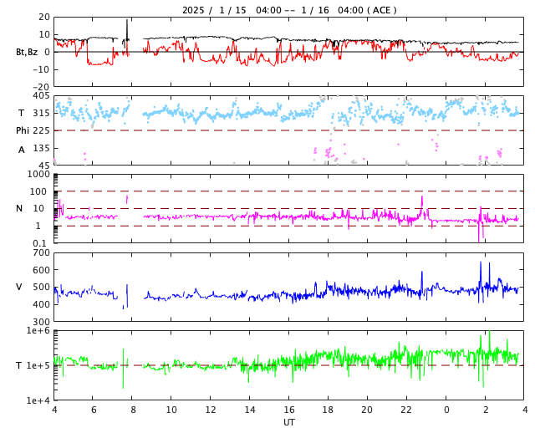Select the 12 tick on the UT axis
This screenshot has width=535, height=428.
pyautogui.click(x=211, y=410)
